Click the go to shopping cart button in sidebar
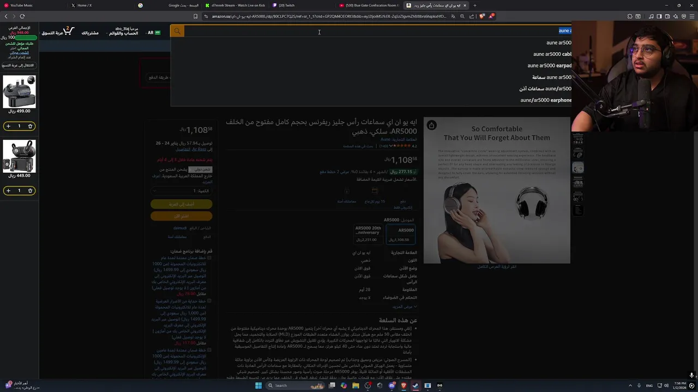This screenshot has height=392, width=698. [x=19, y=65]
